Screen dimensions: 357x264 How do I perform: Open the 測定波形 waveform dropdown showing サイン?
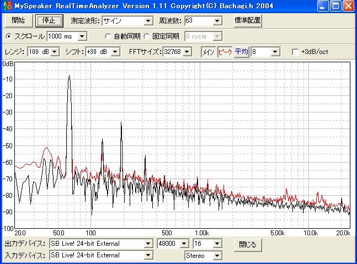[147, 21]
